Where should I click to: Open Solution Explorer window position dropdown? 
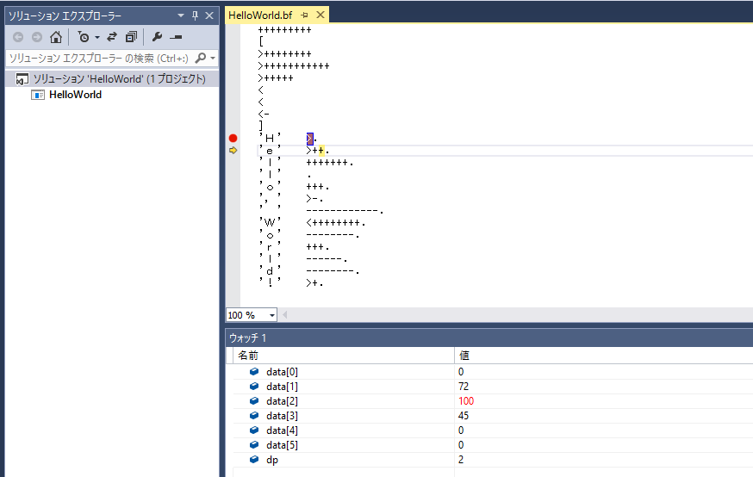(x=181, y=15)
